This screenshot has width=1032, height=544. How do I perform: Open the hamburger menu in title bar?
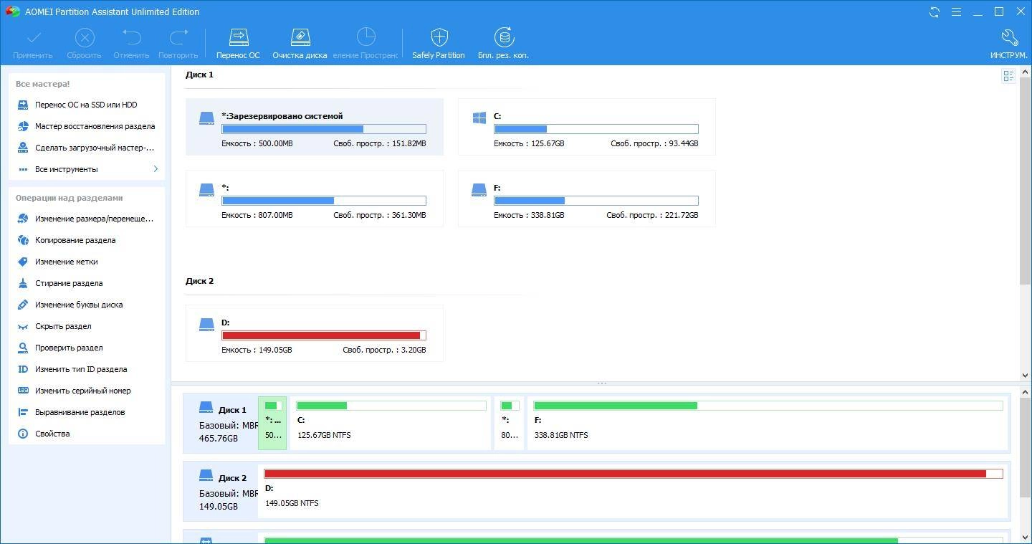[x=956, y=11]
